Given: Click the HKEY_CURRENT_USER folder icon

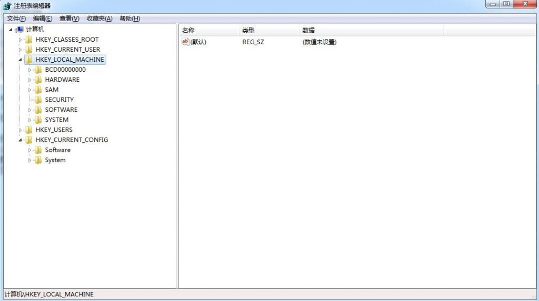Looking at the screenshot, I should [29, 50].
